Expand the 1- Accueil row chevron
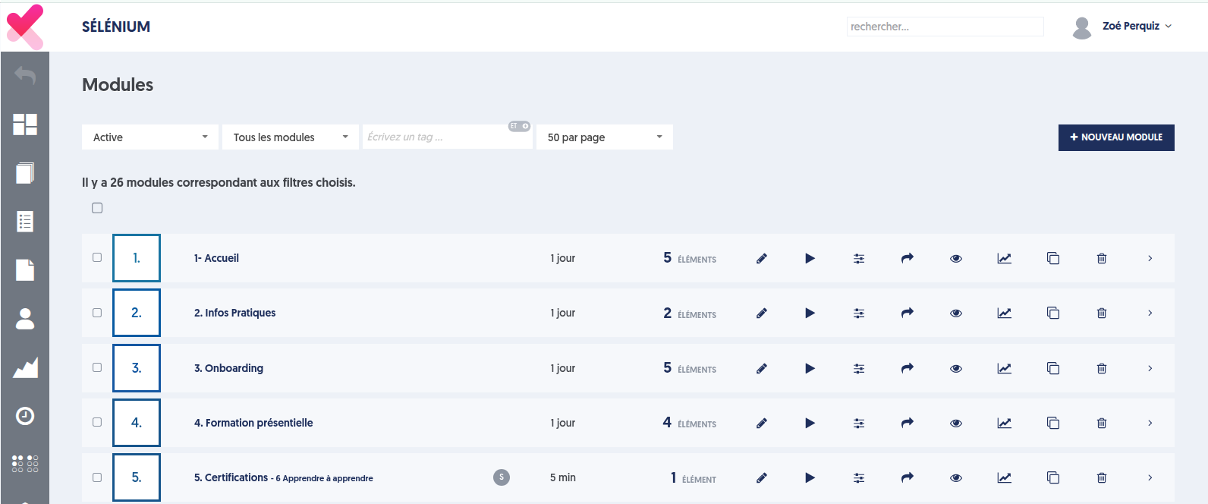 coord(1150,258)
